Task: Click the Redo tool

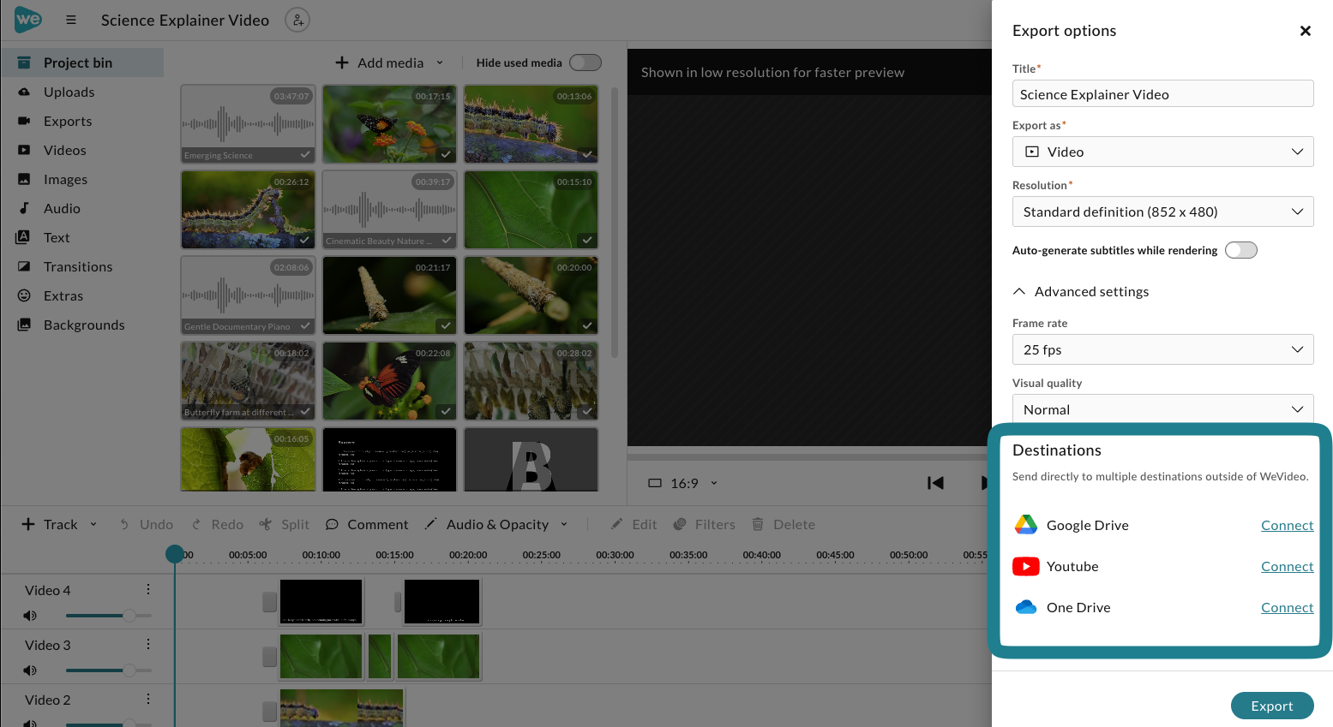Action: coord(218,524)
